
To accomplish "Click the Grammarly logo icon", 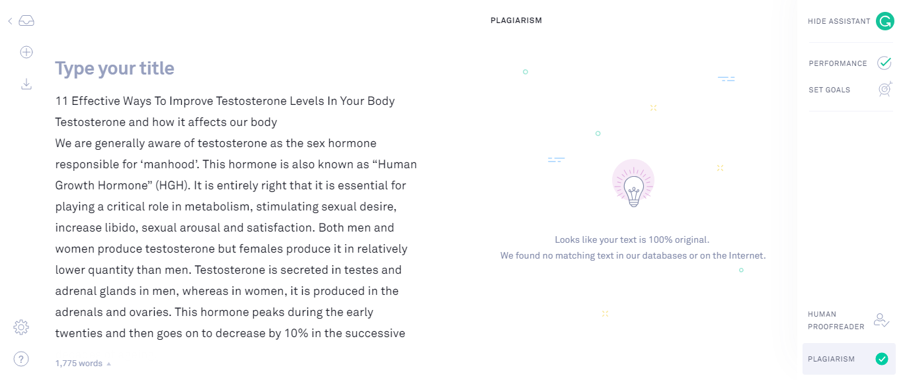I will pyautogui.click(x=884, y=21).
